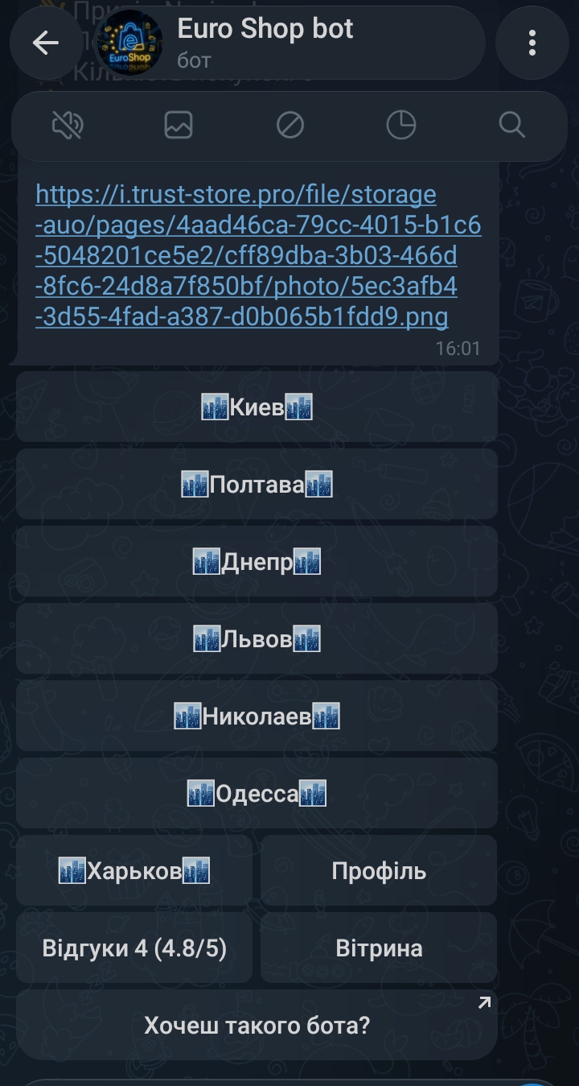Tap the block circle-slash icon
579x1086 pixels.
coord(289,125)
